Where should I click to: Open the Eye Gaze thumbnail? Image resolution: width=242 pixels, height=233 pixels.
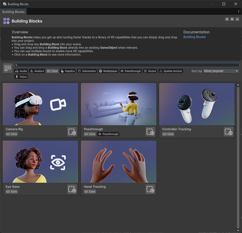[40, 161]
